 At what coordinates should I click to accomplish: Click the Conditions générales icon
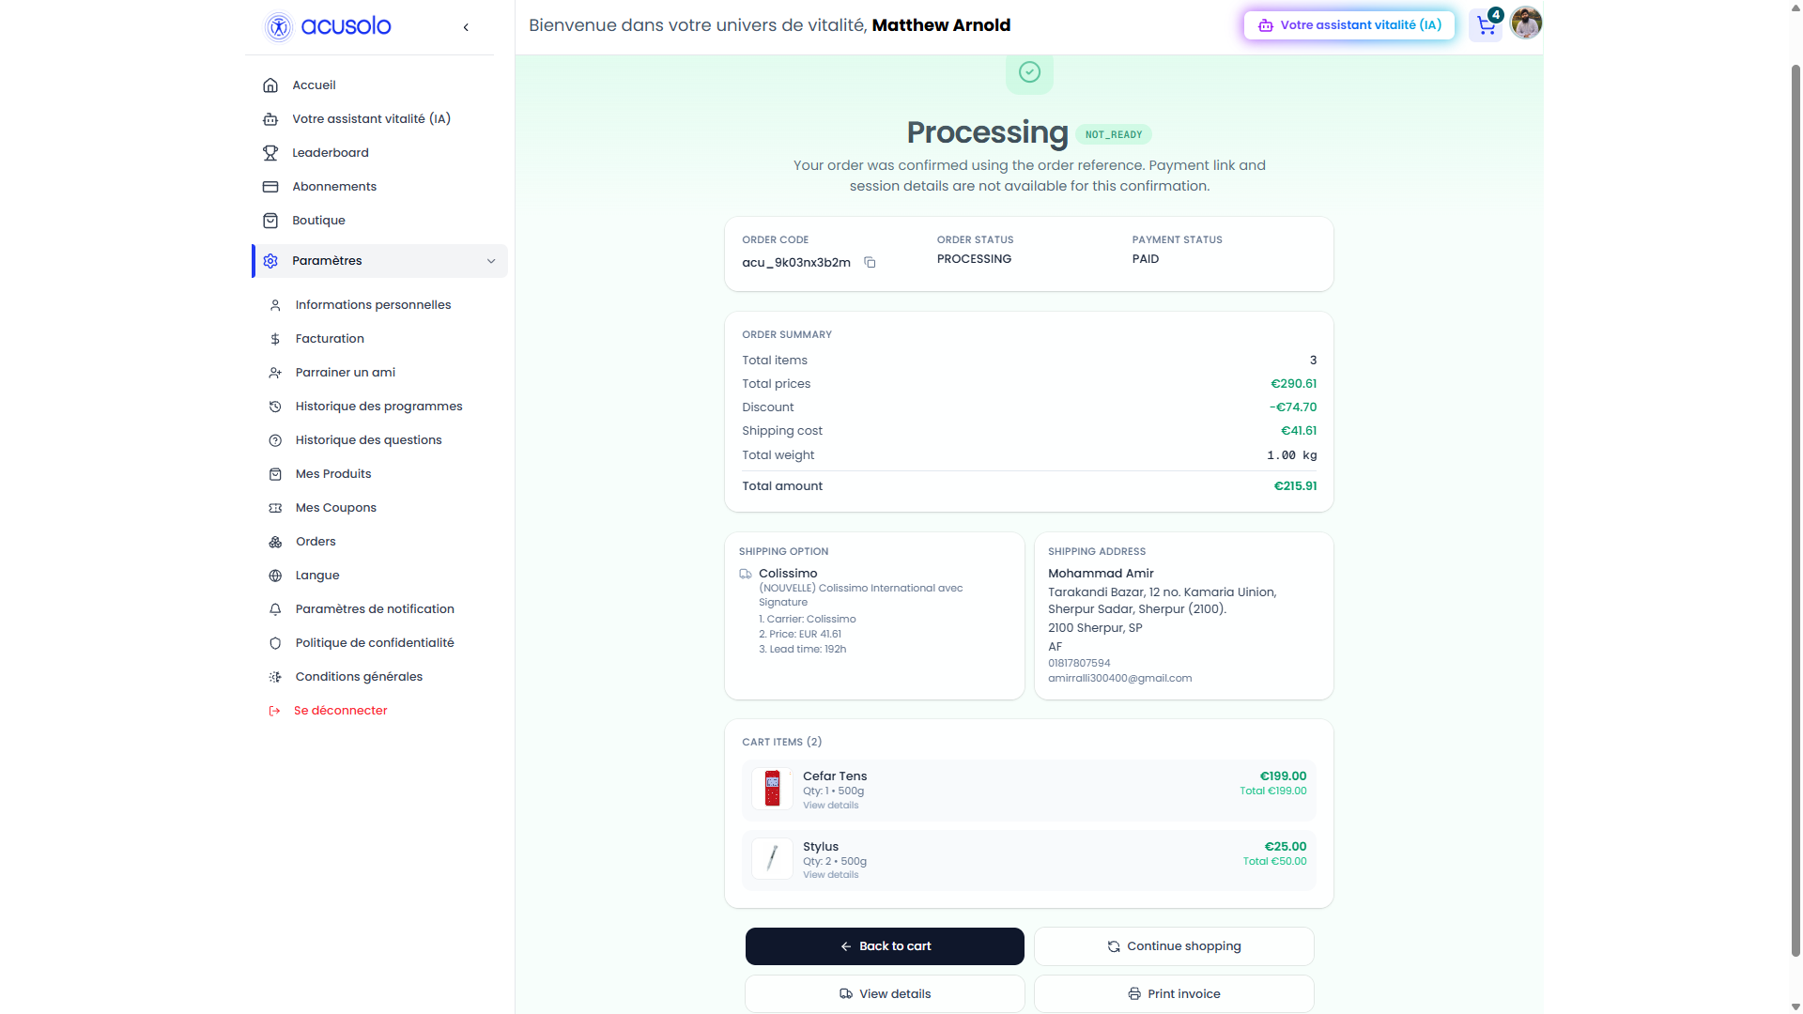coord(275,677)
